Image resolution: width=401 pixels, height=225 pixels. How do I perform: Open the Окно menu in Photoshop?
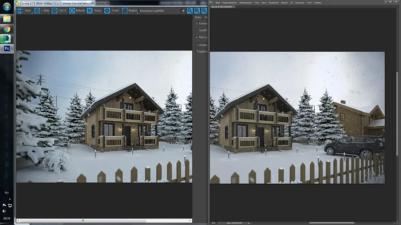[309, 3]
